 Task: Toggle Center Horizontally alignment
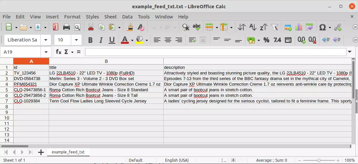168,40
